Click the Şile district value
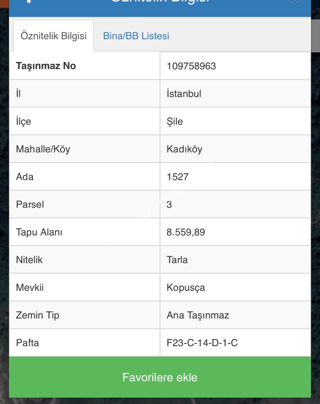 (x=175, y=122)
